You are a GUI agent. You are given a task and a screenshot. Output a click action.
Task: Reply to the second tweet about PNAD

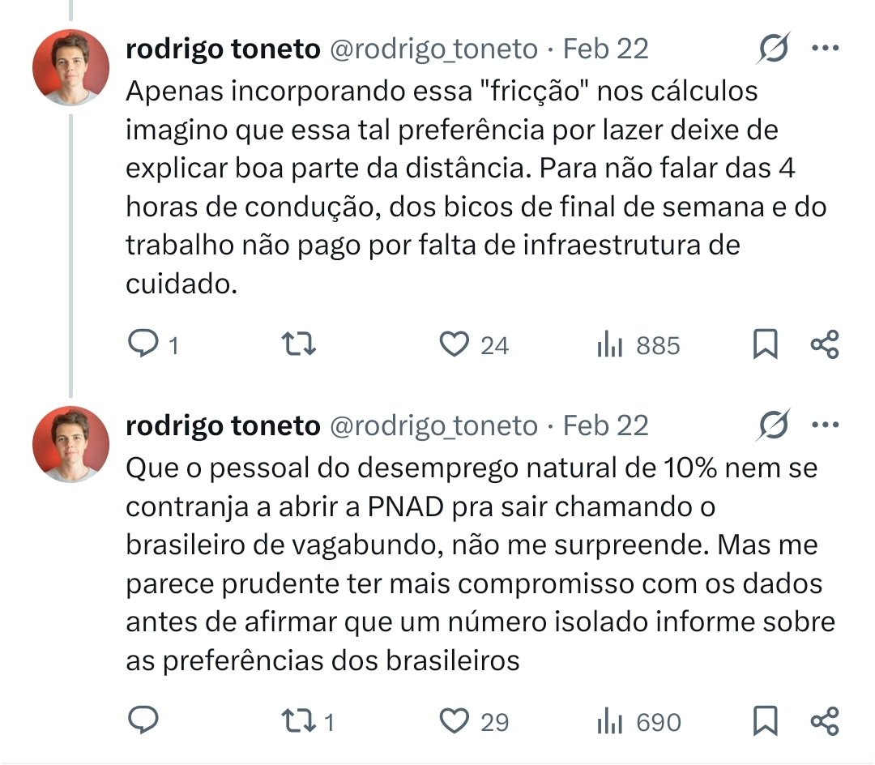click(x=143, y=720)
